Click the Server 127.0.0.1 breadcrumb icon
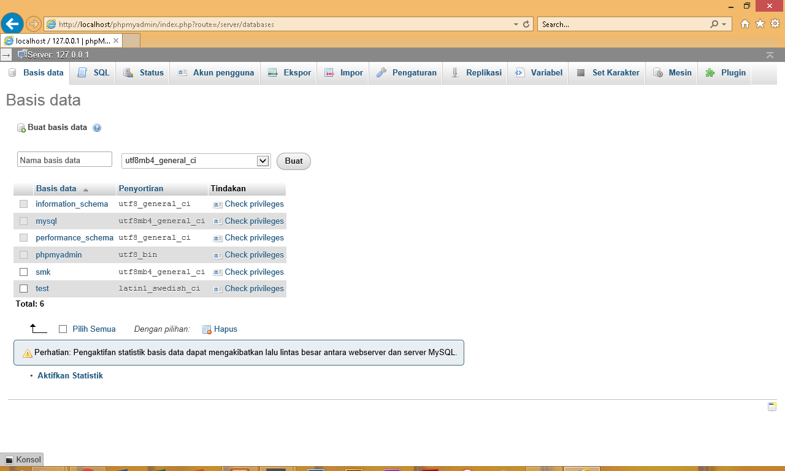 pos(22,55)
